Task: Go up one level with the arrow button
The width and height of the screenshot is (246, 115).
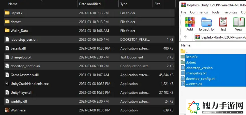Action: 185,37
